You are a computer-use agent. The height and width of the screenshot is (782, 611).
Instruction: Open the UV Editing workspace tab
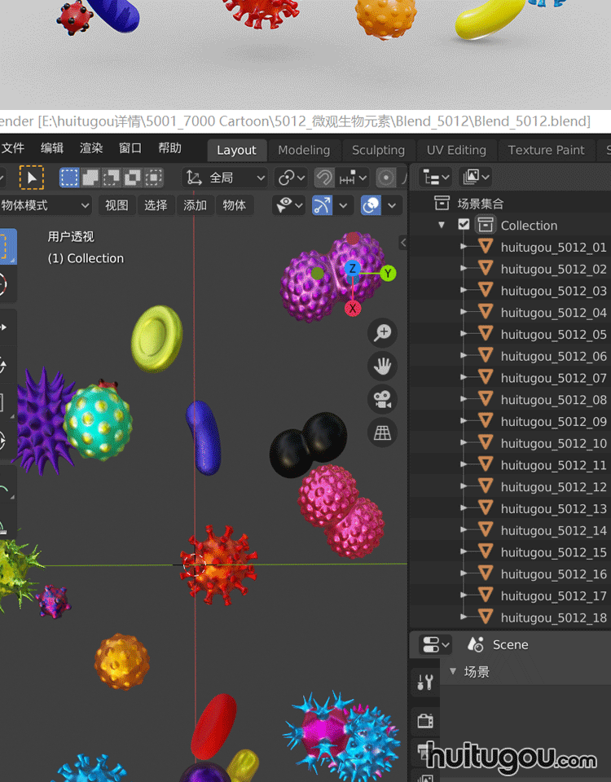click(456, 150)
